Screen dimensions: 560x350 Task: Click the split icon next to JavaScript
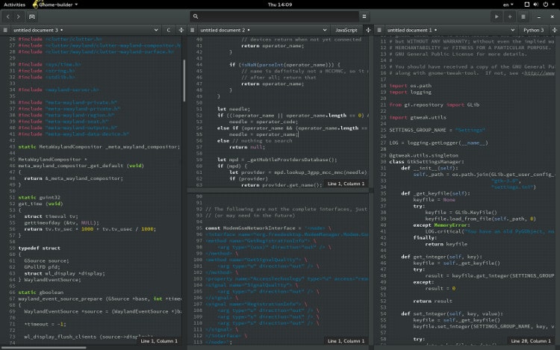tap(368, 30)
